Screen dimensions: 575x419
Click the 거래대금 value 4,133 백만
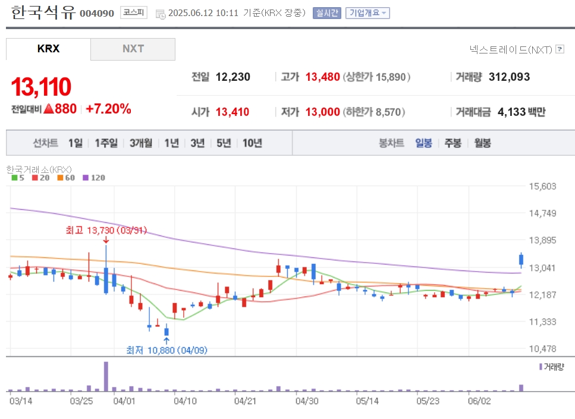point(521,112)
